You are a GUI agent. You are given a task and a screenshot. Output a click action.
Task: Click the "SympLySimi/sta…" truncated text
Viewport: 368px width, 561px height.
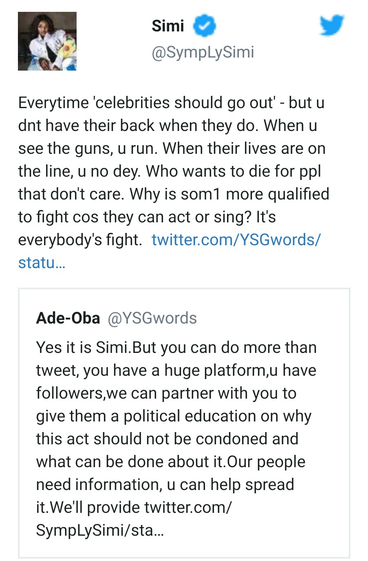tap(100, 530)
